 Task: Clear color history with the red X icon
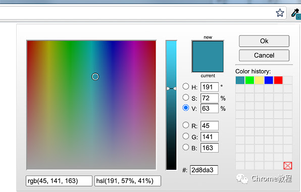point(287,166)
